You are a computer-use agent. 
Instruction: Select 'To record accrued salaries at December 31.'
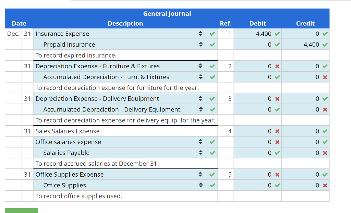coord(97,164)
